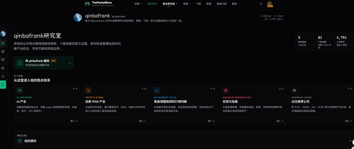Click chat bubble icon in ask qinbafrank card
The width and height of the screenshot is (354, 149).
(x=20, y=63)
